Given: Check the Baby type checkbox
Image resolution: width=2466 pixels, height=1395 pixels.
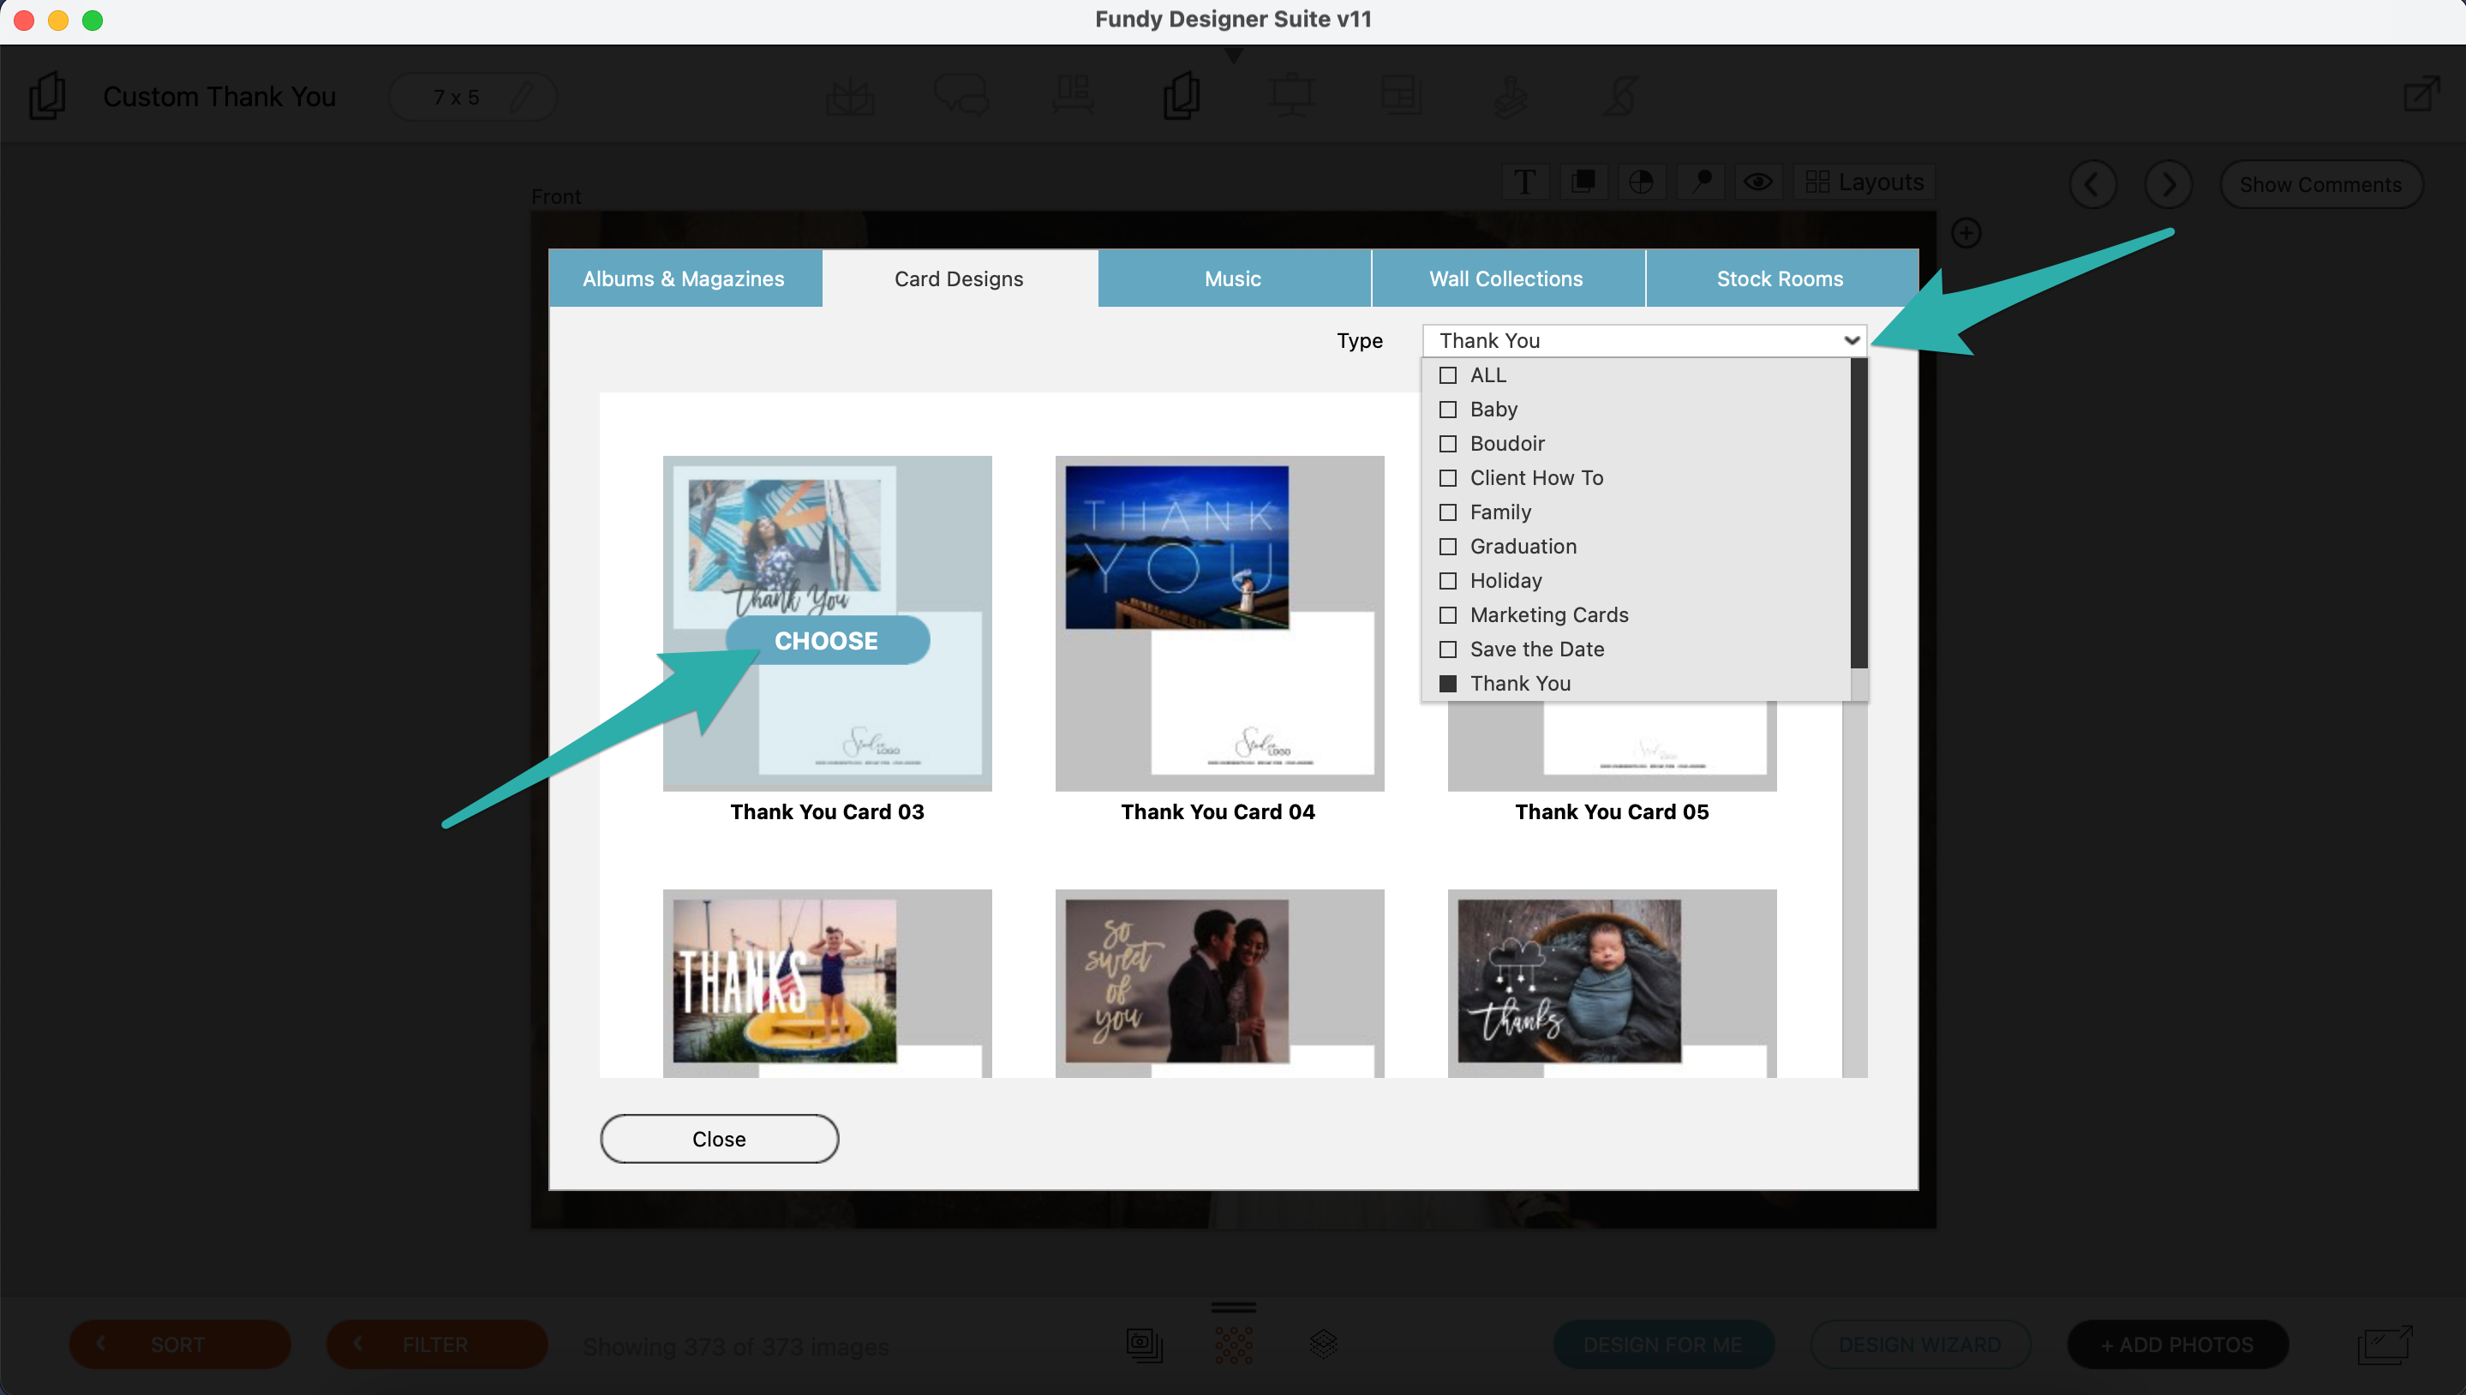Looking at the screenshot, I should tap(1447, 410).
